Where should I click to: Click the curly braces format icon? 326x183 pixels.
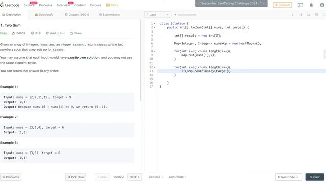pos(301,15)
